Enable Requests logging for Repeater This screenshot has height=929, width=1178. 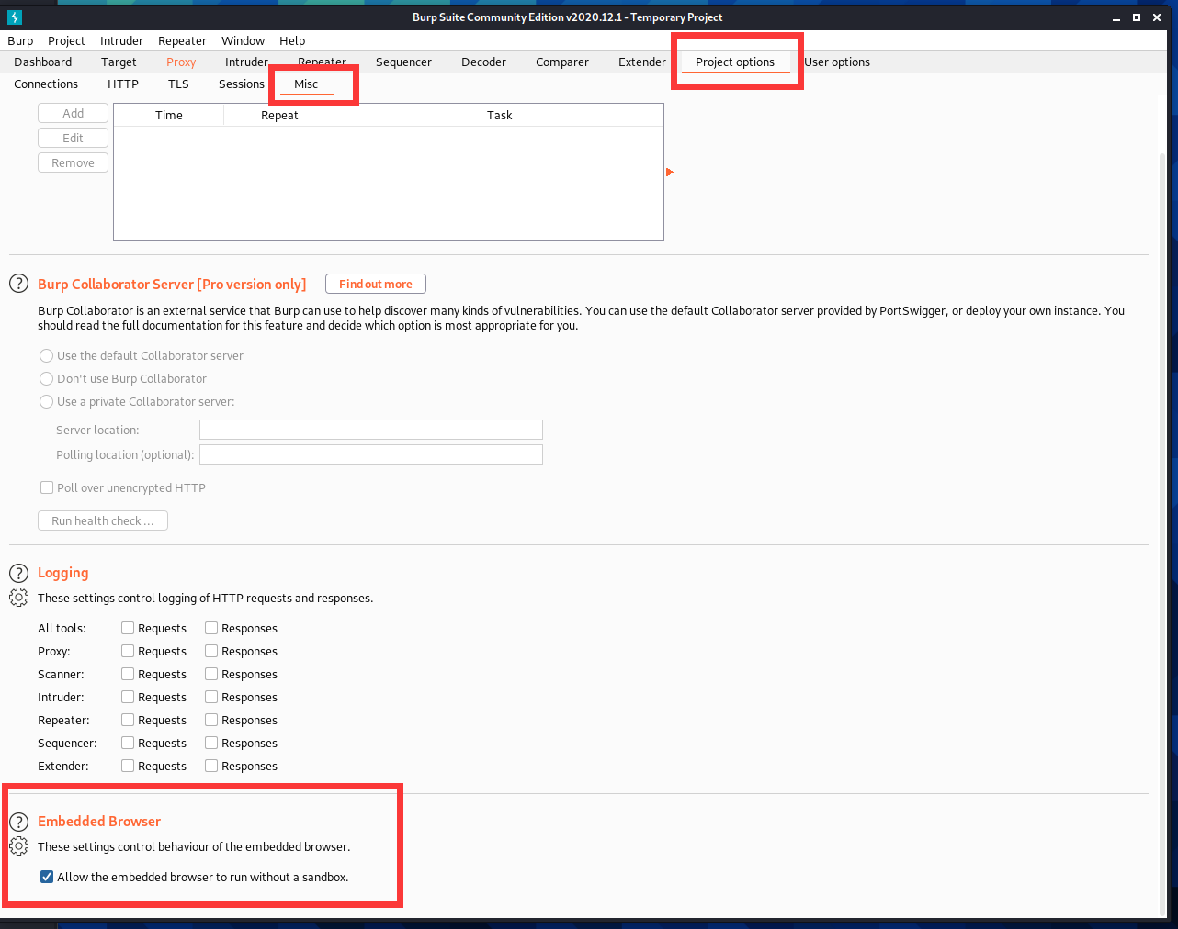(x=128, y=720)
